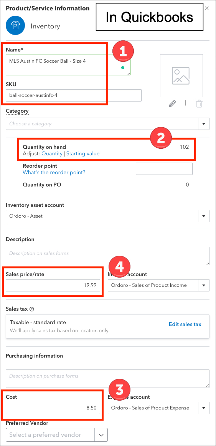Screen dimensions: 216x446
Task: Click the Reorder point input box
Action: click(x=164, y=169)
